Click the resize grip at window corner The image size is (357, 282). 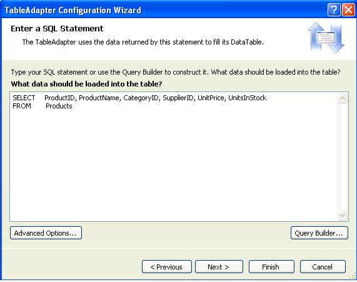click(x=353, y=276)
